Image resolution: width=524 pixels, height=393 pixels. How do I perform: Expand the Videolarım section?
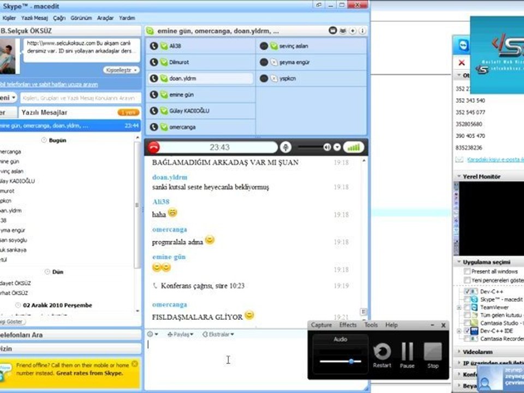[x=459, y=352]
